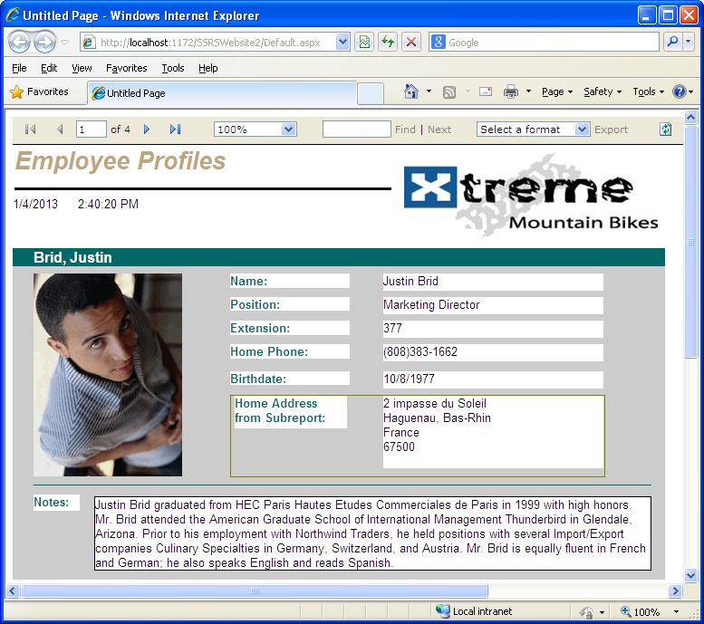Open the Favorites menu
This screenshot has width=704, height=624.
point(127,68)
